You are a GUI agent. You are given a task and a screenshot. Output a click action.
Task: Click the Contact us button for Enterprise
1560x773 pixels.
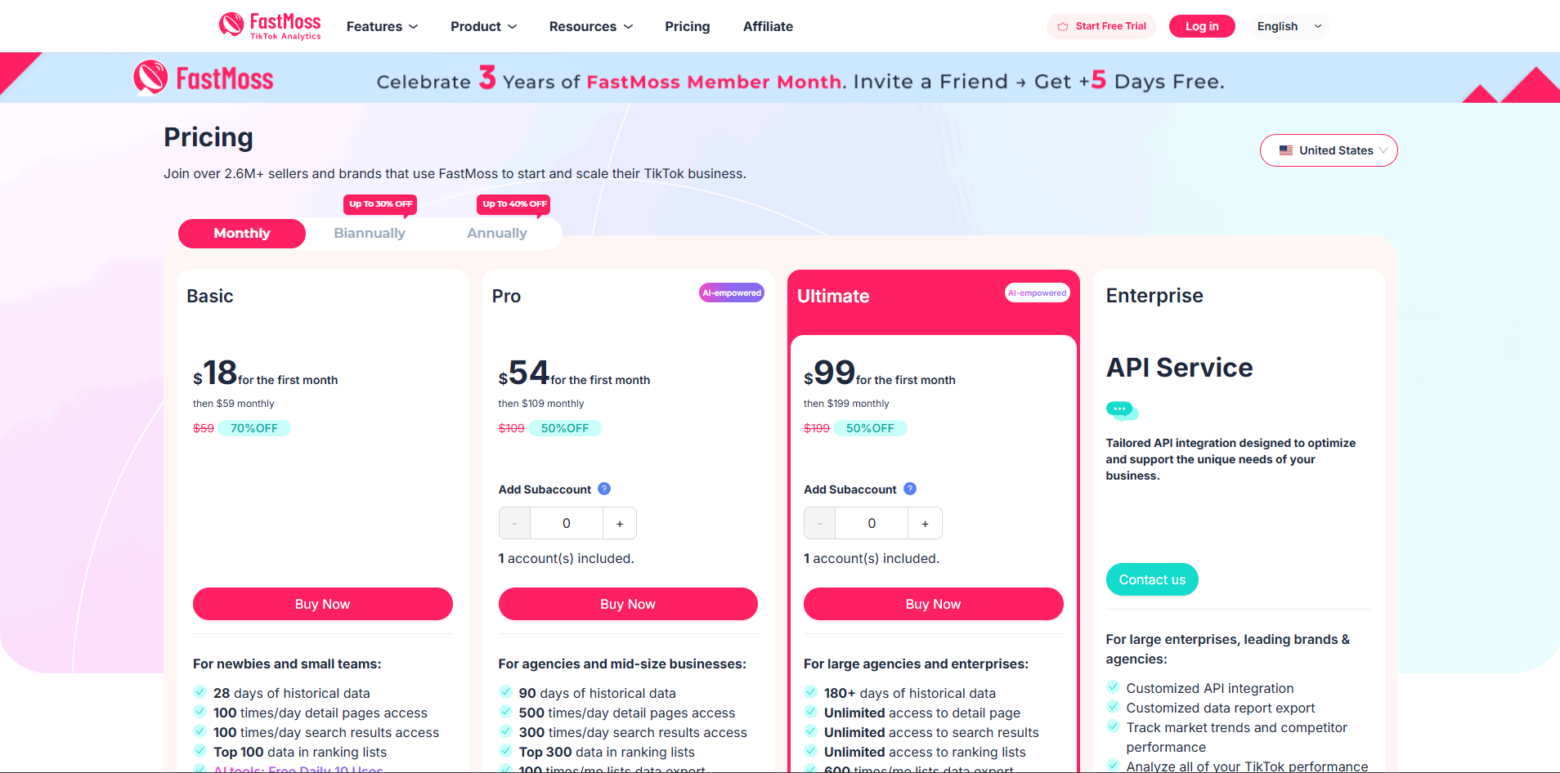click(1152, 579)
